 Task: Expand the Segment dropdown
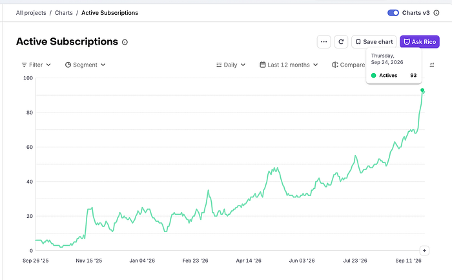[x=85, y=65]
